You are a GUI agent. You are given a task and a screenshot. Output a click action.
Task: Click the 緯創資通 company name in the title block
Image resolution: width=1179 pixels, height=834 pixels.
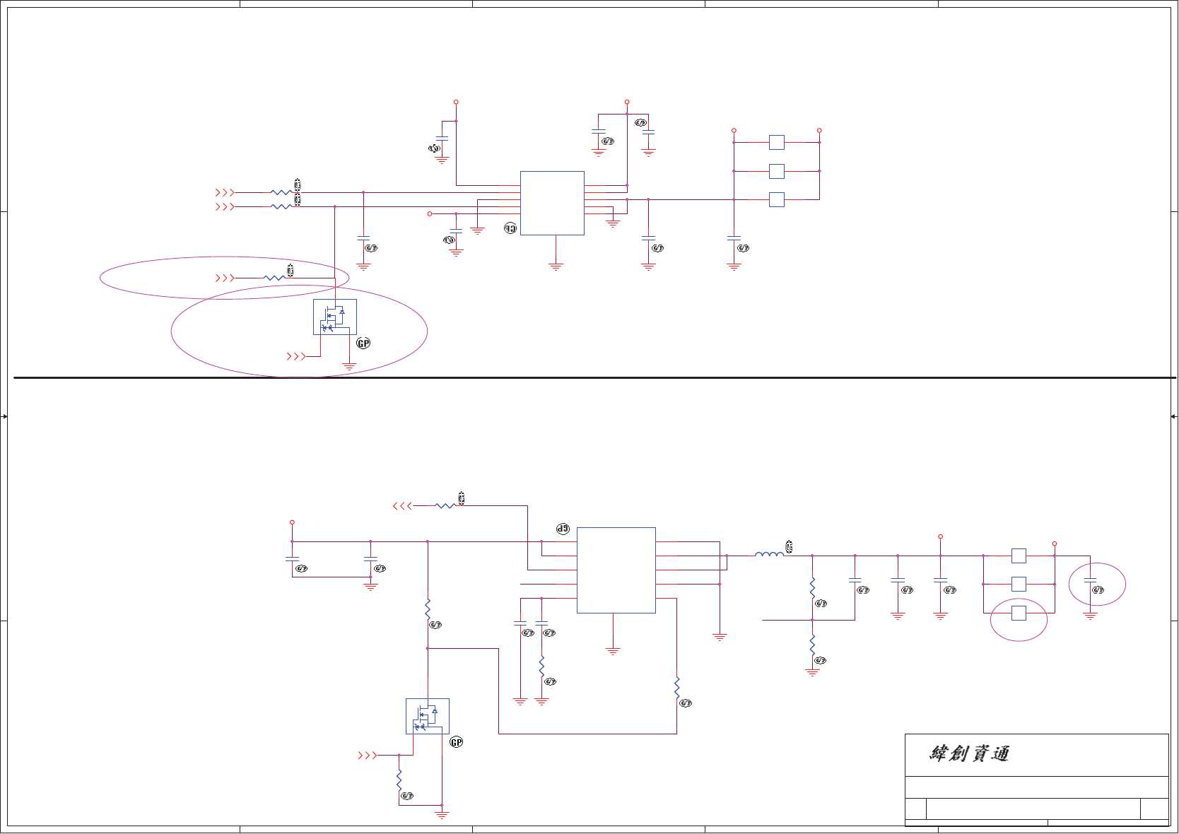(x=969, y=754)
